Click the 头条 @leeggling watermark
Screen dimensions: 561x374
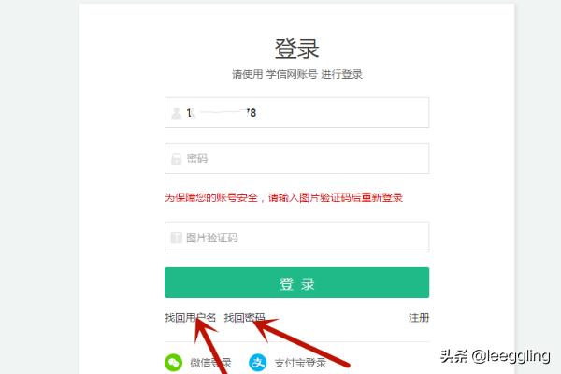(x=496, y=356)
